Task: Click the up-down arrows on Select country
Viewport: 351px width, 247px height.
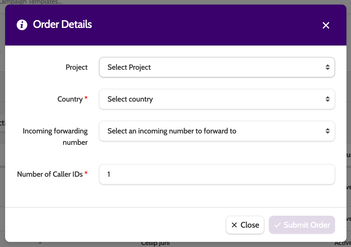Action: [328, 99]
